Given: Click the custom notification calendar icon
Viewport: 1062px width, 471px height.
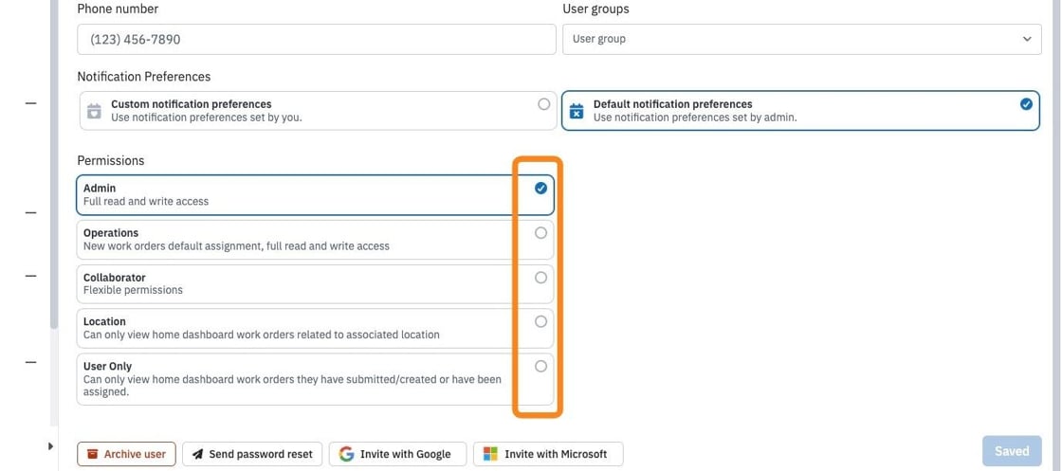Looking at the screenshot, I should [94, 111].
